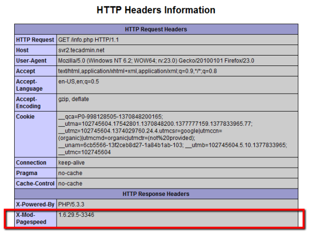
Task: Select the "Pragma" row label
Action: point(27,173)
